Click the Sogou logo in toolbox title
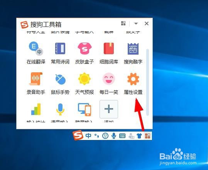Screen dimensions: 208x170 coord(24,25)
